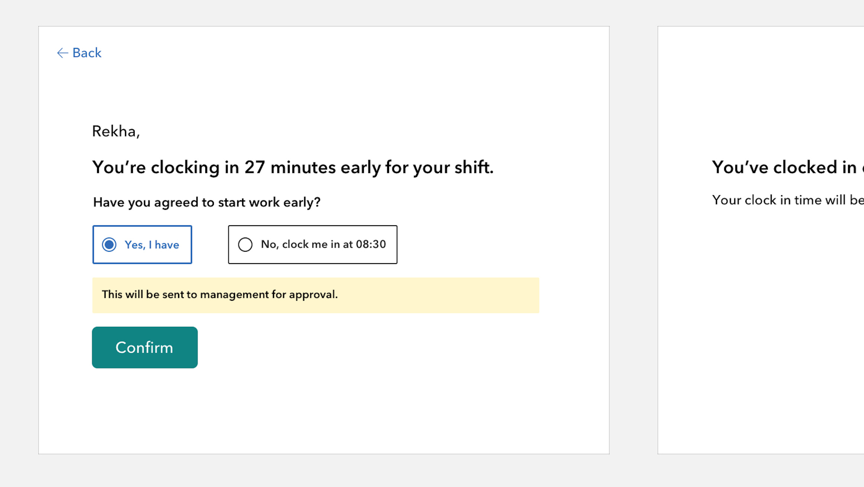Click the greeting text Rekha
864x487 pixels.
tap(116, 131)
